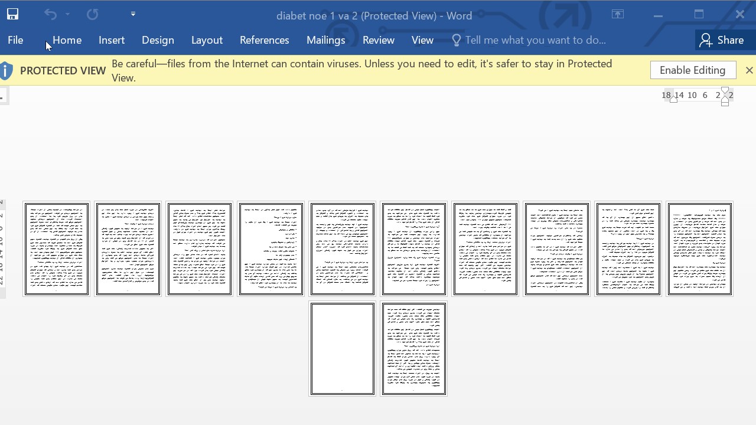The height and width of the screenshot is (425, 756).
Task: Click the left indent marker near ruler 14
Action: coord(673,99)
